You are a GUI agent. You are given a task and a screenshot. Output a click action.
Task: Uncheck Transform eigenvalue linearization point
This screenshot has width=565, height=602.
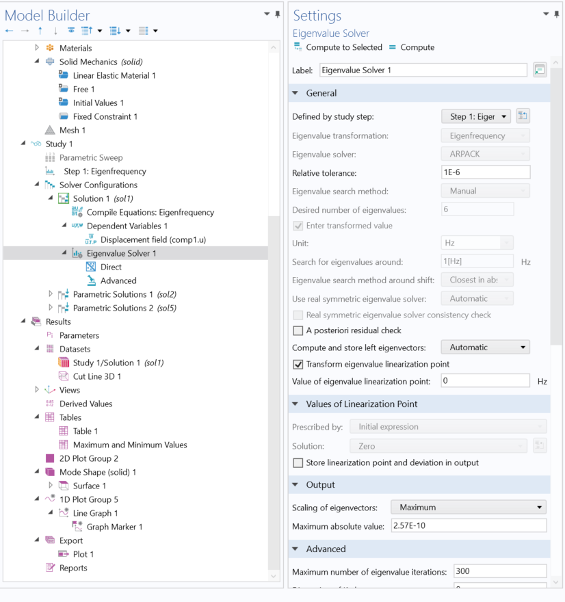coord(298,364)
